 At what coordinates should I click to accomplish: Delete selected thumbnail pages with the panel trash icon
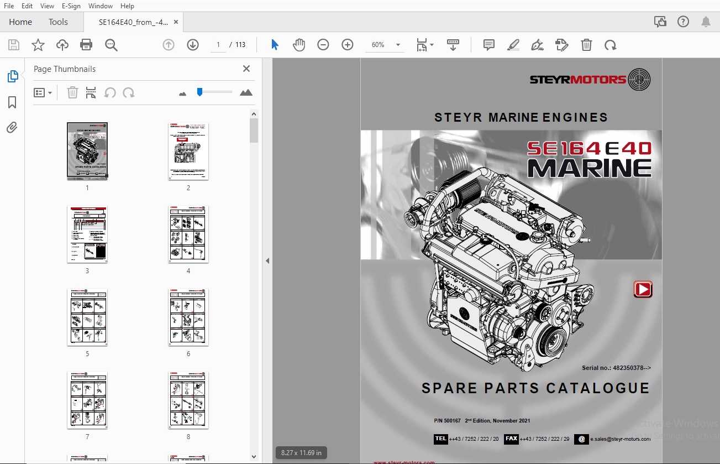(72, 92)
